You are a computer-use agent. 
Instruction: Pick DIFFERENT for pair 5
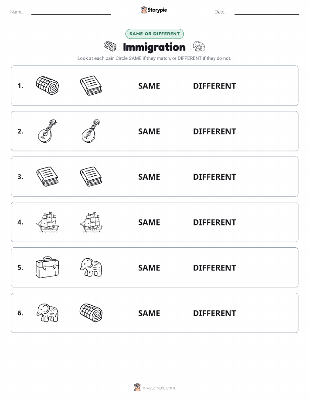pyautogui.click(x=214, y=267)
